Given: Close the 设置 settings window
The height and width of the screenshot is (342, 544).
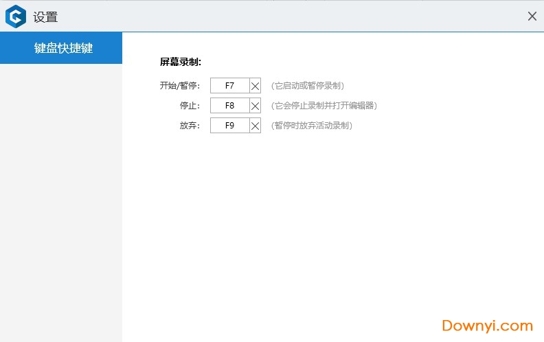Looking at the screenshot, I should (532, 16).
